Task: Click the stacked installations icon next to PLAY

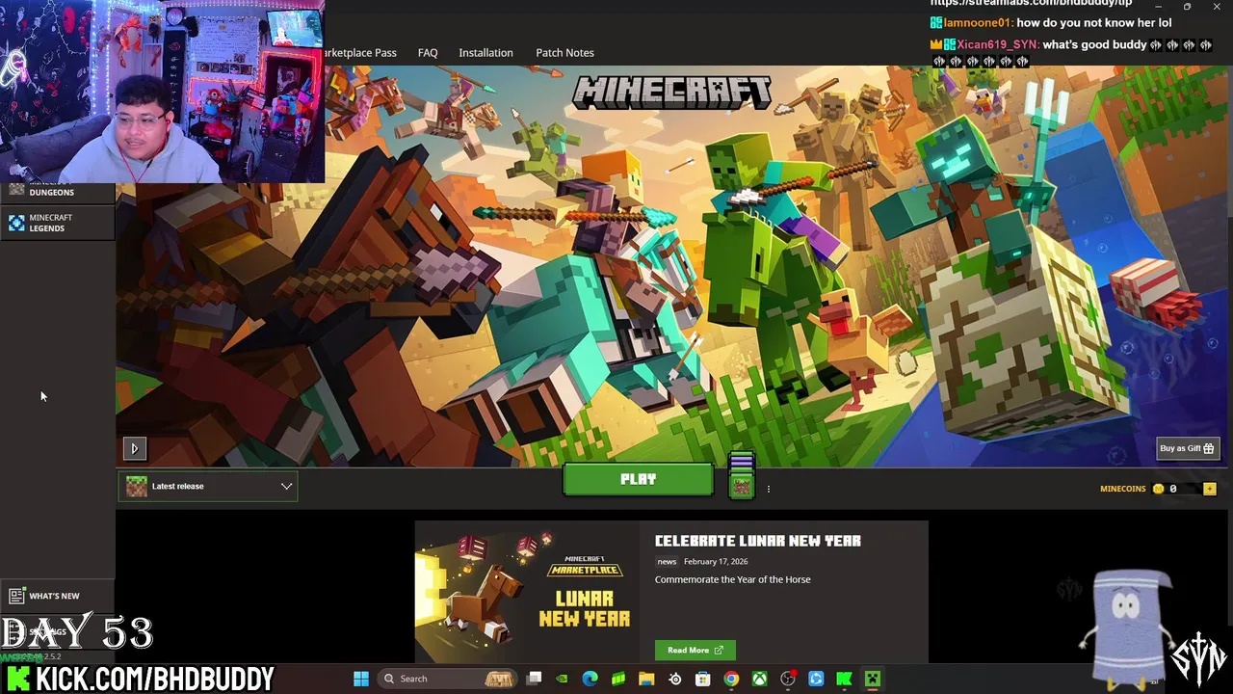Action: pos(741,476)
